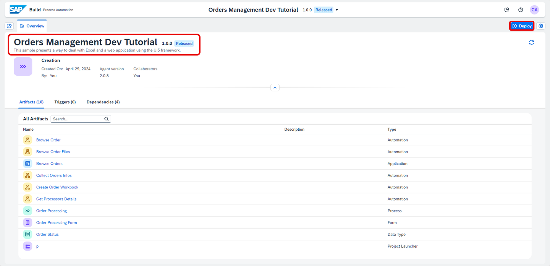Switch to Artifacts (10) tab
550x266 pixels.
(x=31, y=102)
